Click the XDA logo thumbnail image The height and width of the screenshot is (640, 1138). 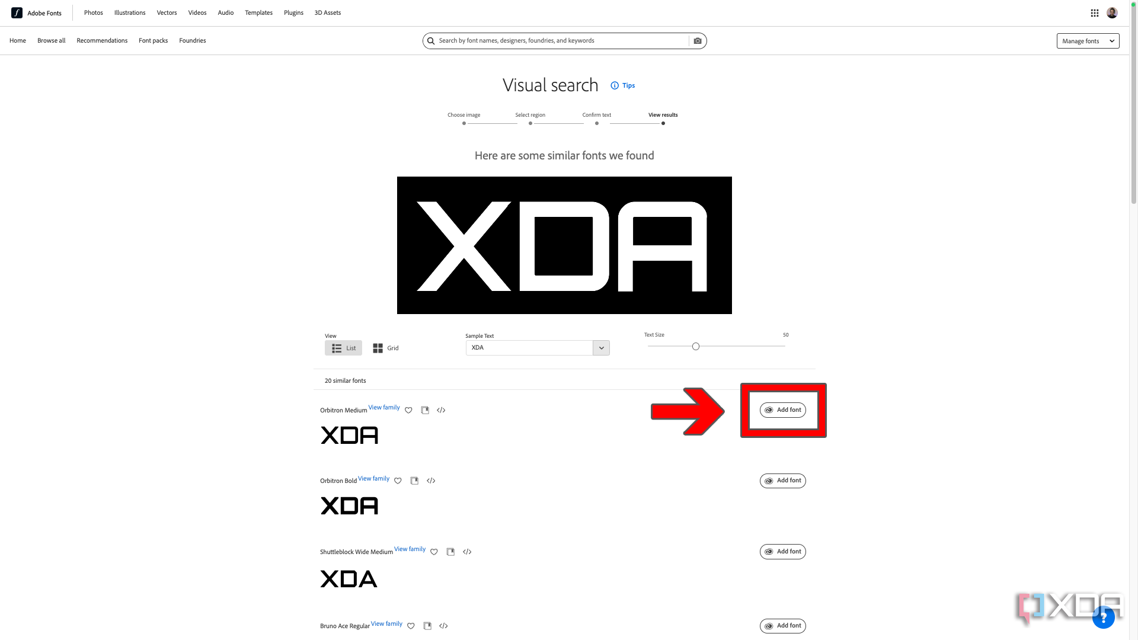pos(564,245)
